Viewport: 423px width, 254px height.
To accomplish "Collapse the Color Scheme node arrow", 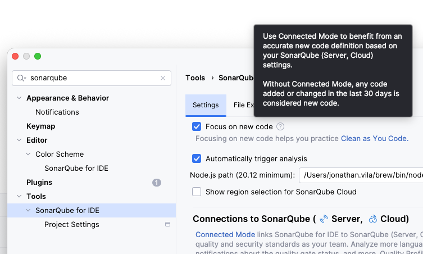I will point(28,155).
